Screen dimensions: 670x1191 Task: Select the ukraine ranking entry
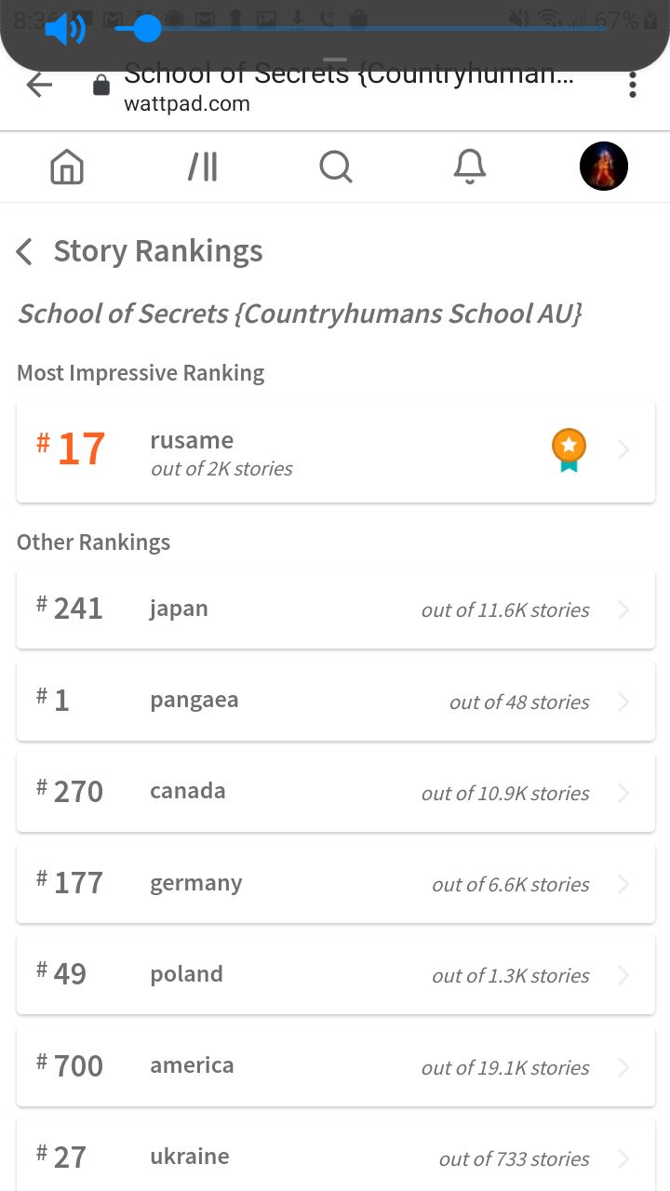(x=335, y=1157)
